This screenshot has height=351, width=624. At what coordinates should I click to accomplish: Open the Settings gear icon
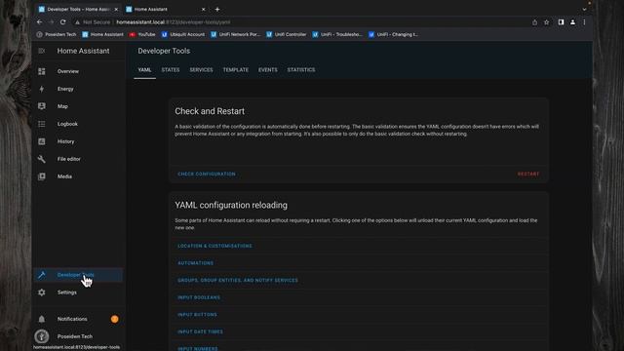[42, 292]
